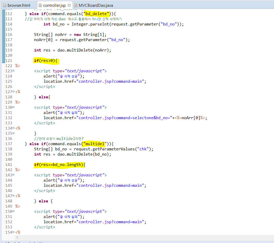The height and width of the screenshot is (243, 274).
Task: Click the browser.html file icon
Action: 5,5
